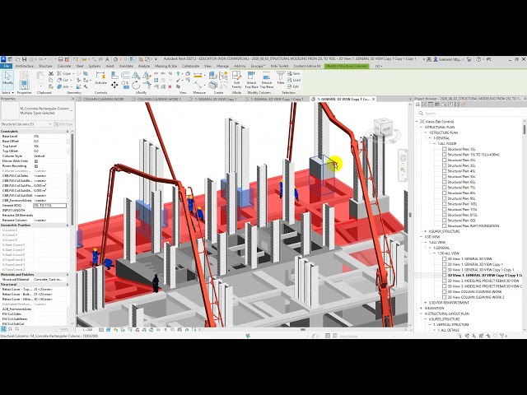527x395 pixels.
Task: Click the Load selection button
Action: coord(294,80)
